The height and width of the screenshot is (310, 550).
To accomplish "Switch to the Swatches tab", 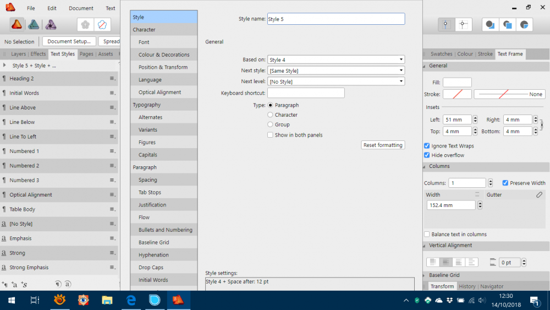I will [441, 54].
